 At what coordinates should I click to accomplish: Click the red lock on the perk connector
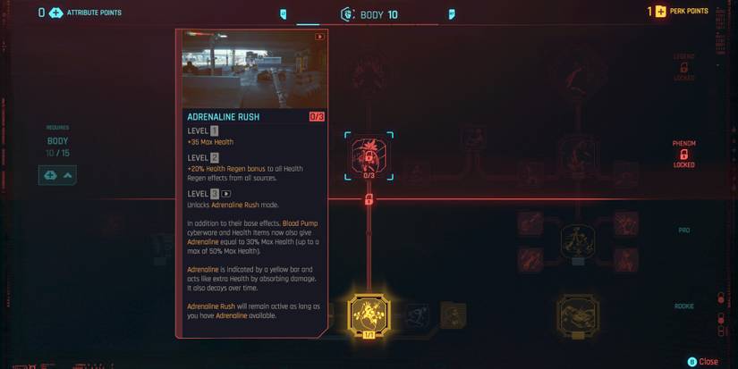click(x=369, y=199)
